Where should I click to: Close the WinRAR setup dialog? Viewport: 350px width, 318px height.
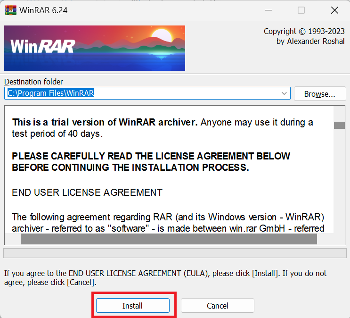(x=334, y=10)
